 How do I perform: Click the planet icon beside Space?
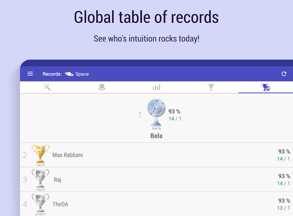pyautogui.click(x=69, y=74)
